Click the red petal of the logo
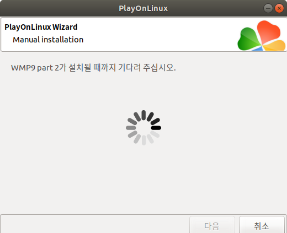 pos(269,31)
